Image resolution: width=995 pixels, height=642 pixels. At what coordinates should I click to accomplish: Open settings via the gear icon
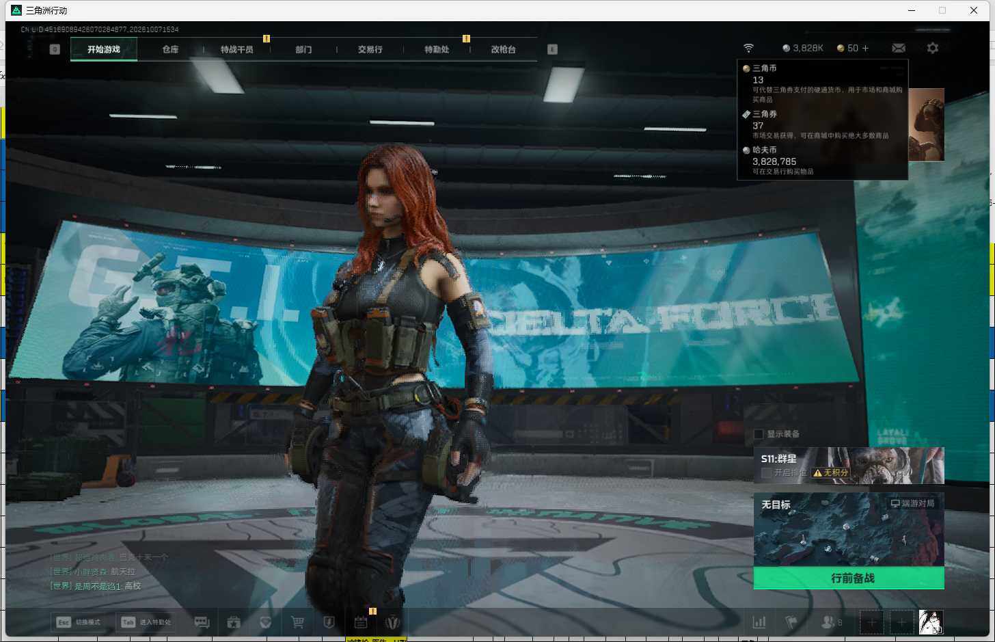pos(933,48)
